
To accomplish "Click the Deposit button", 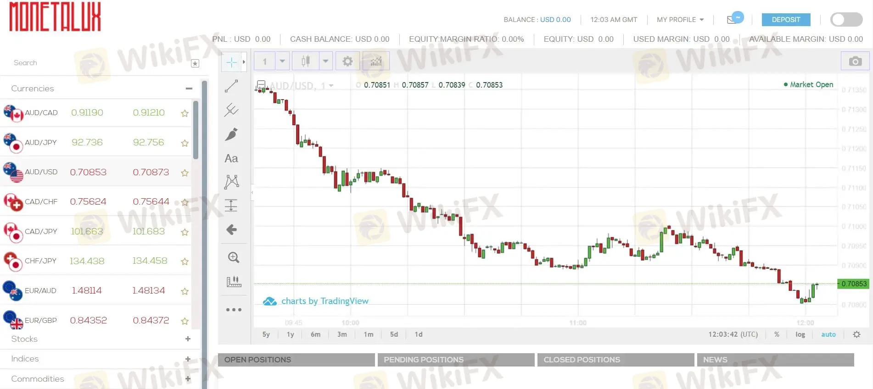I will point(786,20).
